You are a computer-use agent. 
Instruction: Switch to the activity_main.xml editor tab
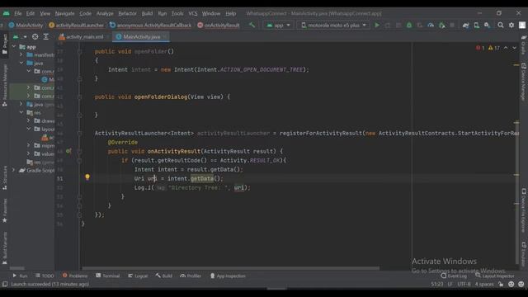pos(84,36)
